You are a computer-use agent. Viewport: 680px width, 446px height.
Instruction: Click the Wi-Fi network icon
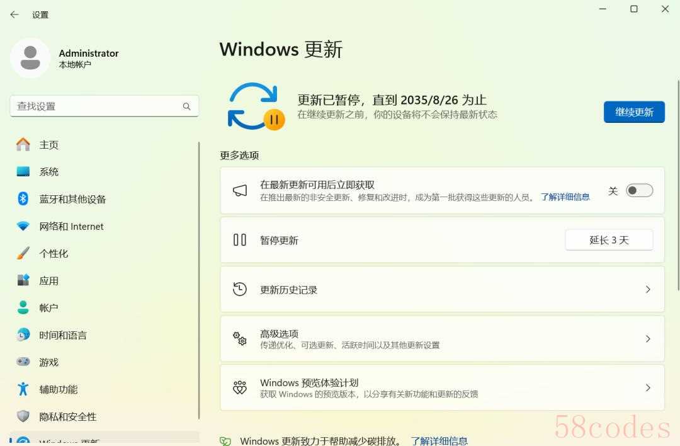click(23, 226)
